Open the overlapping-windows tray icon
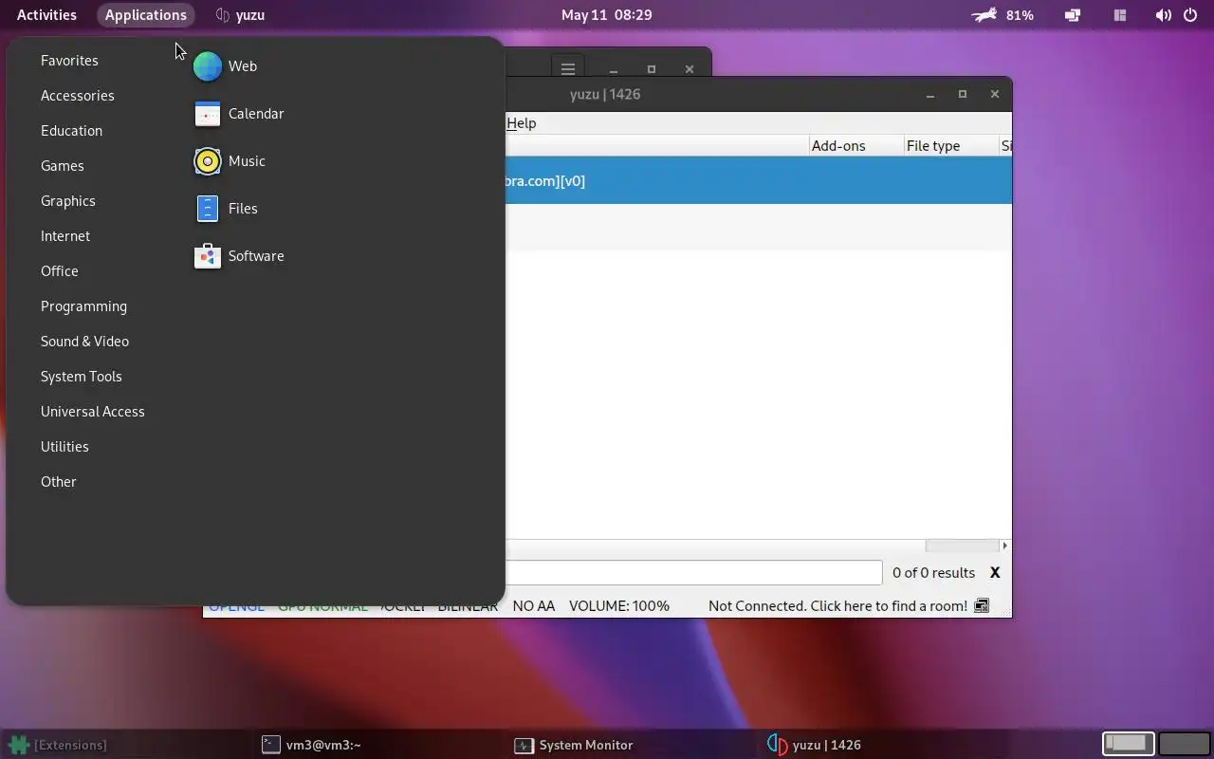This screenshot has height=759, width=1214. (1073, 15)
